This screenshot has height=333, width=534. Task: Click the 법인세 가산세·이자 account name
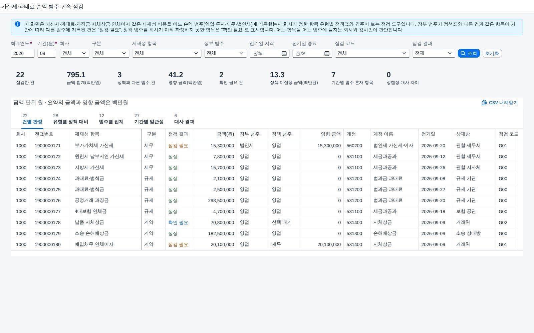coord(393,146)
